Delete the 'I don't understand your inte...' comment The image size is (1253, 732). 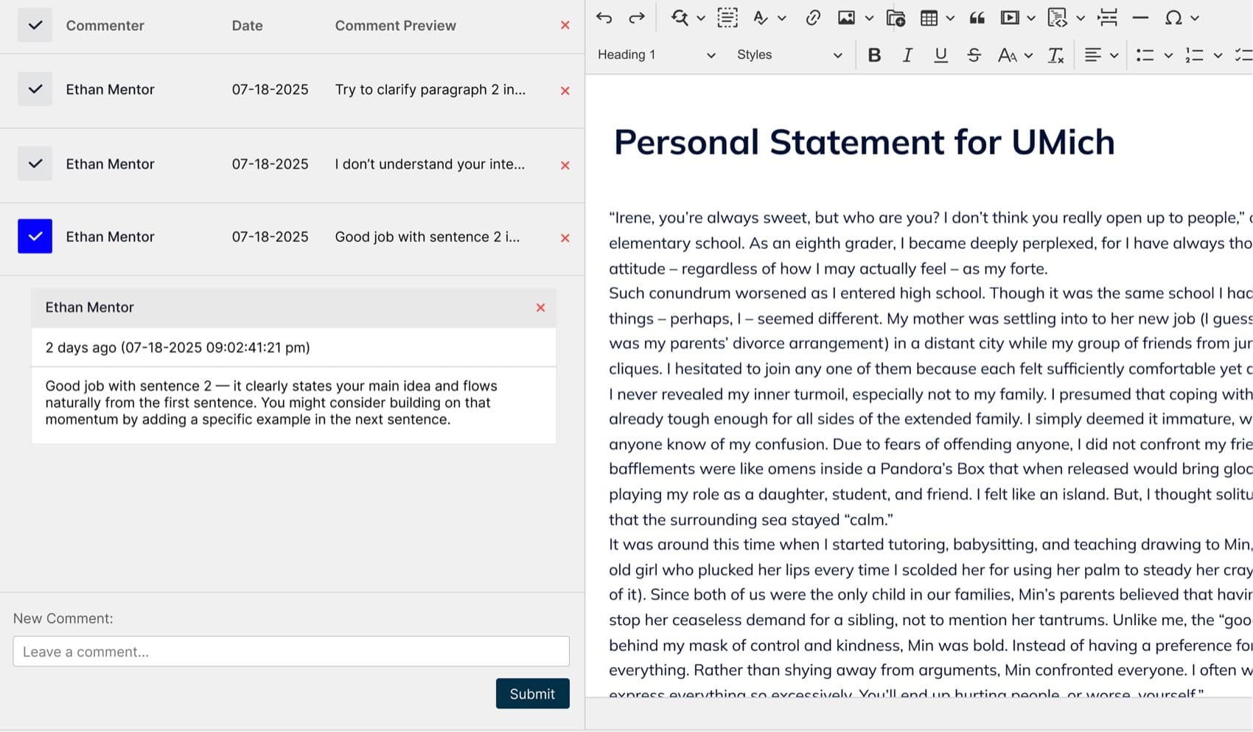565,165
